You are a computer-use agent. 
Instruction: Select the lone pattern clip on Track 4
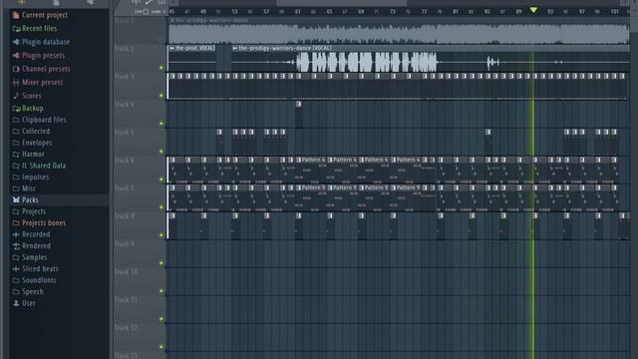(x=299, y=115)
